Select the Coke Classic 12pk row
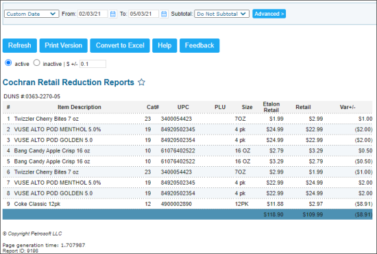This screenshot has height=254, width=377. point(188,204)
